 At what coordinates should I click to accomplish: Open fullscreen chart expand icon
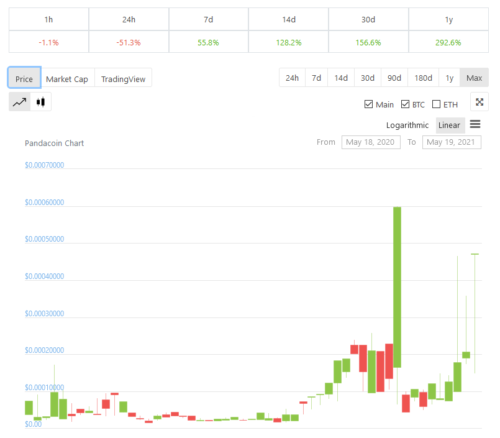[x=480, y=102]
